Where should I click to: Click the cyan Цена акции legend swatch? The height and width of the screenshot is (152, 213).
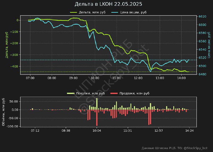coord(115,12)
